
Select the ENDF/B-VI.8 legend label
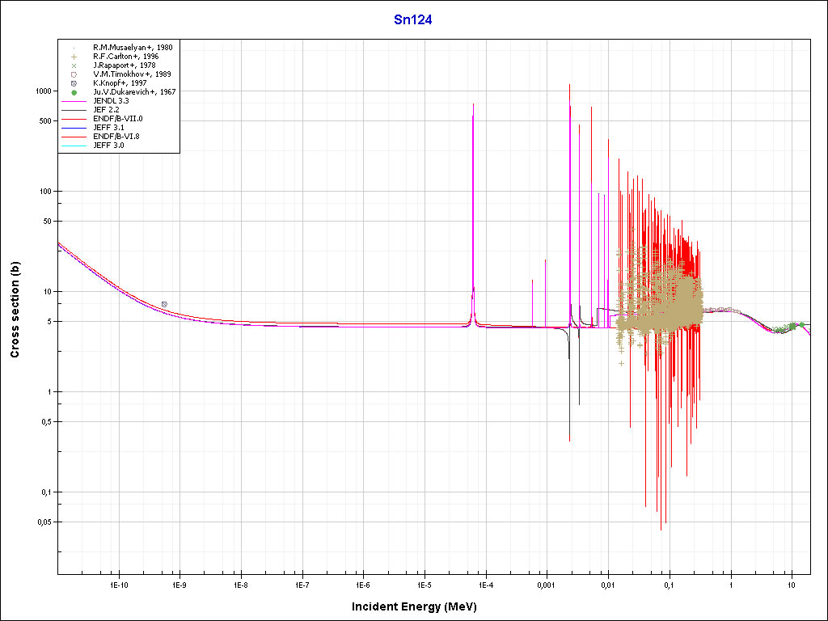[116, 137]
